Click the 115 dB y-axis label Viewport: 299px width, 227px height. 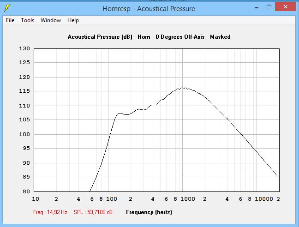(x=24, y=91)
